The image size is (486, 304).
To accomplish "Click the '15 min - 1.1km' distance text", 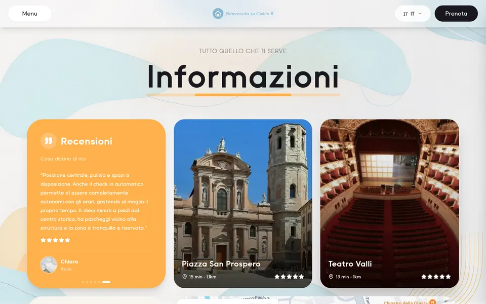I will click(x=202, y=277).
